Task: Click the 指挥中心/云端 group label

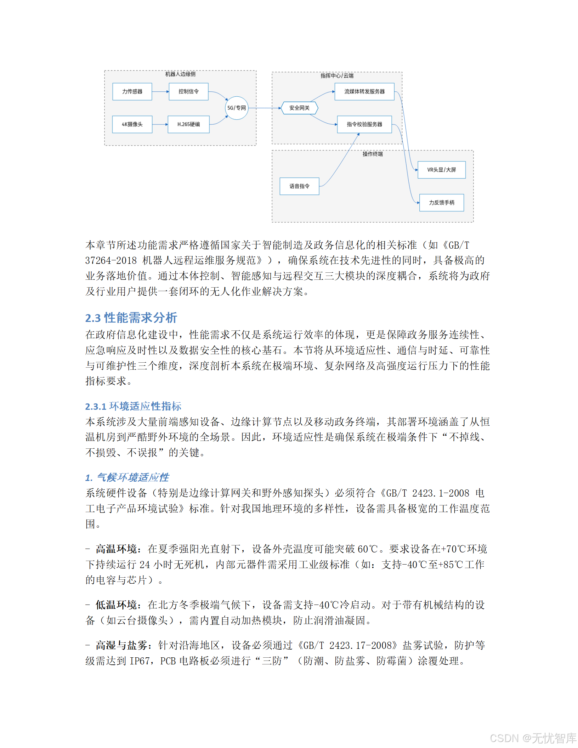Action: pyautogui.click(x=337, y=75)
